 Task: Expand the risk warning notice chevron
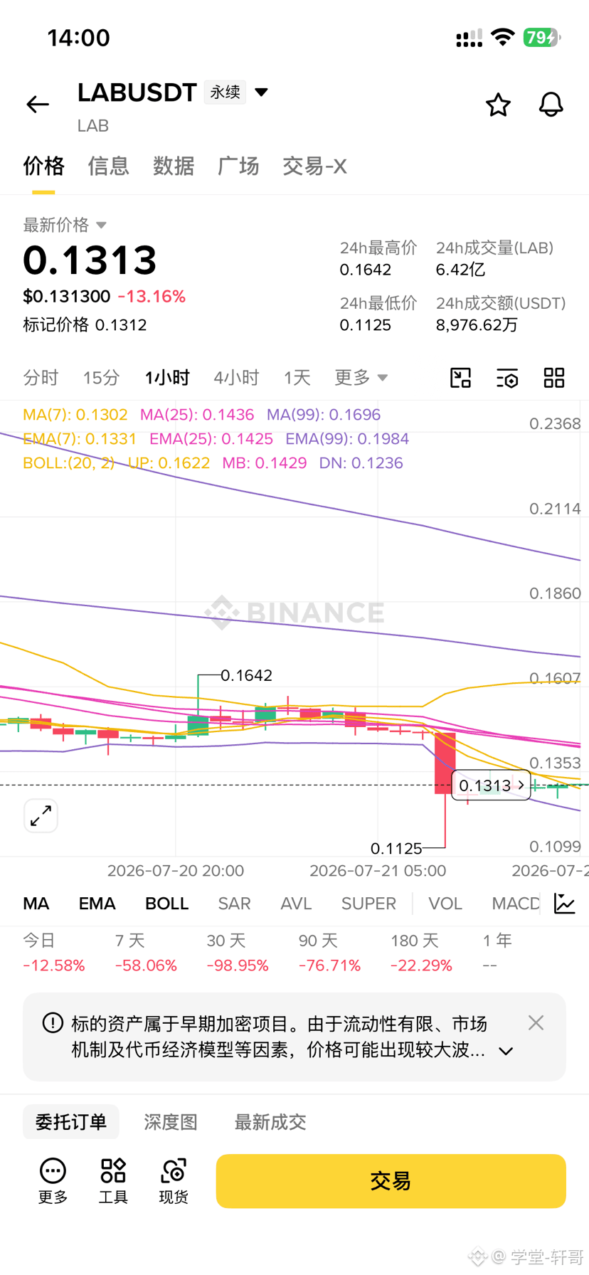[x=506, y=1051]
